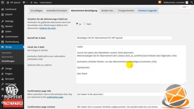Viewport: 194px width, 109px height.
Task: Open the Senden mit... tab
Action: [x=108, y=11]
